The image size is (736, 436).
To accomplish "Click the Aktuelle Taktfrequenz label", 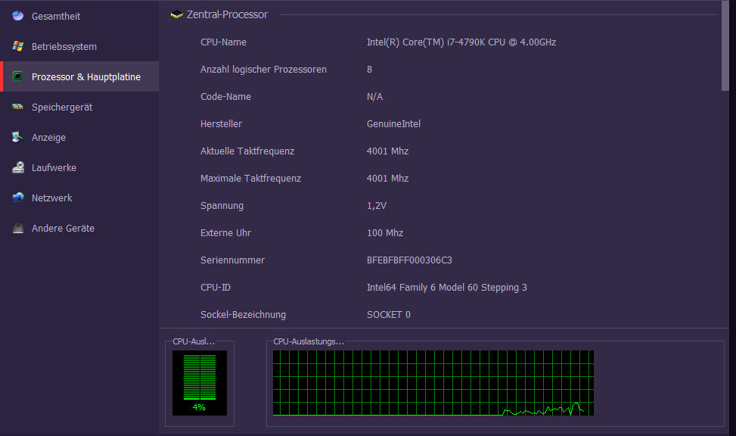I will [247, 151].
